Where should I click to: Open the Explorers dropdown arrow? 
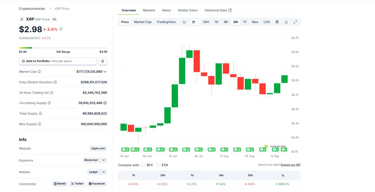click(104, 160)
